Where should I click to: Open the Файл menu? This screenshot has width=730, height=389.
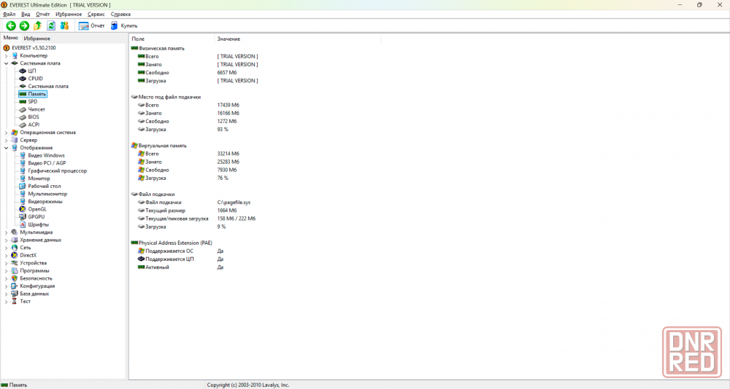(9, 15)
